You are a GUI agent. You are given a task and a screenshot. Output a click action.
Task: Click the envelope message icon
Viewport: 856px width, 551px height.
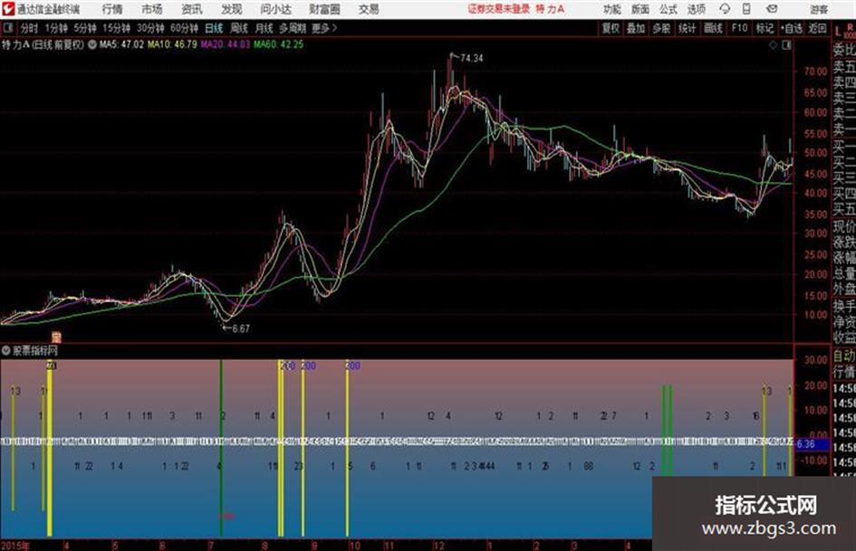[772, 9]
